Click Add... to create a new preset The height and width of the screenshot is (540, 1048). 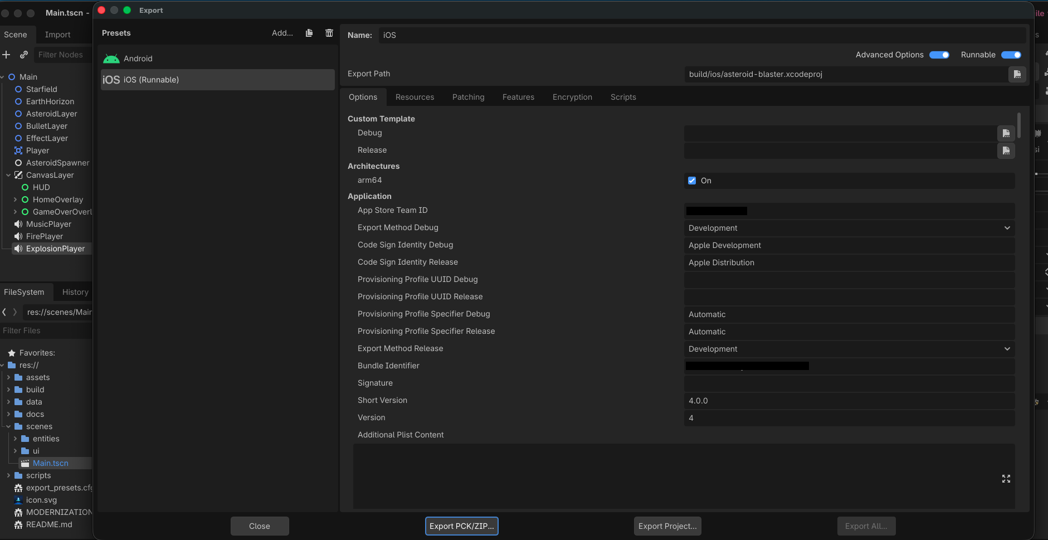[x=282, y=33]
